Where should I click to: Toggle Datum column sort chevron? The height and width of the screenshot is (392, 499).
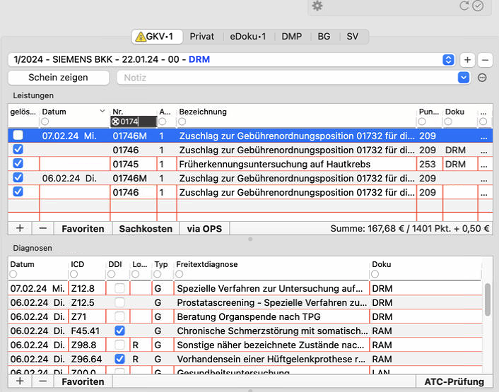coord(102,111)
